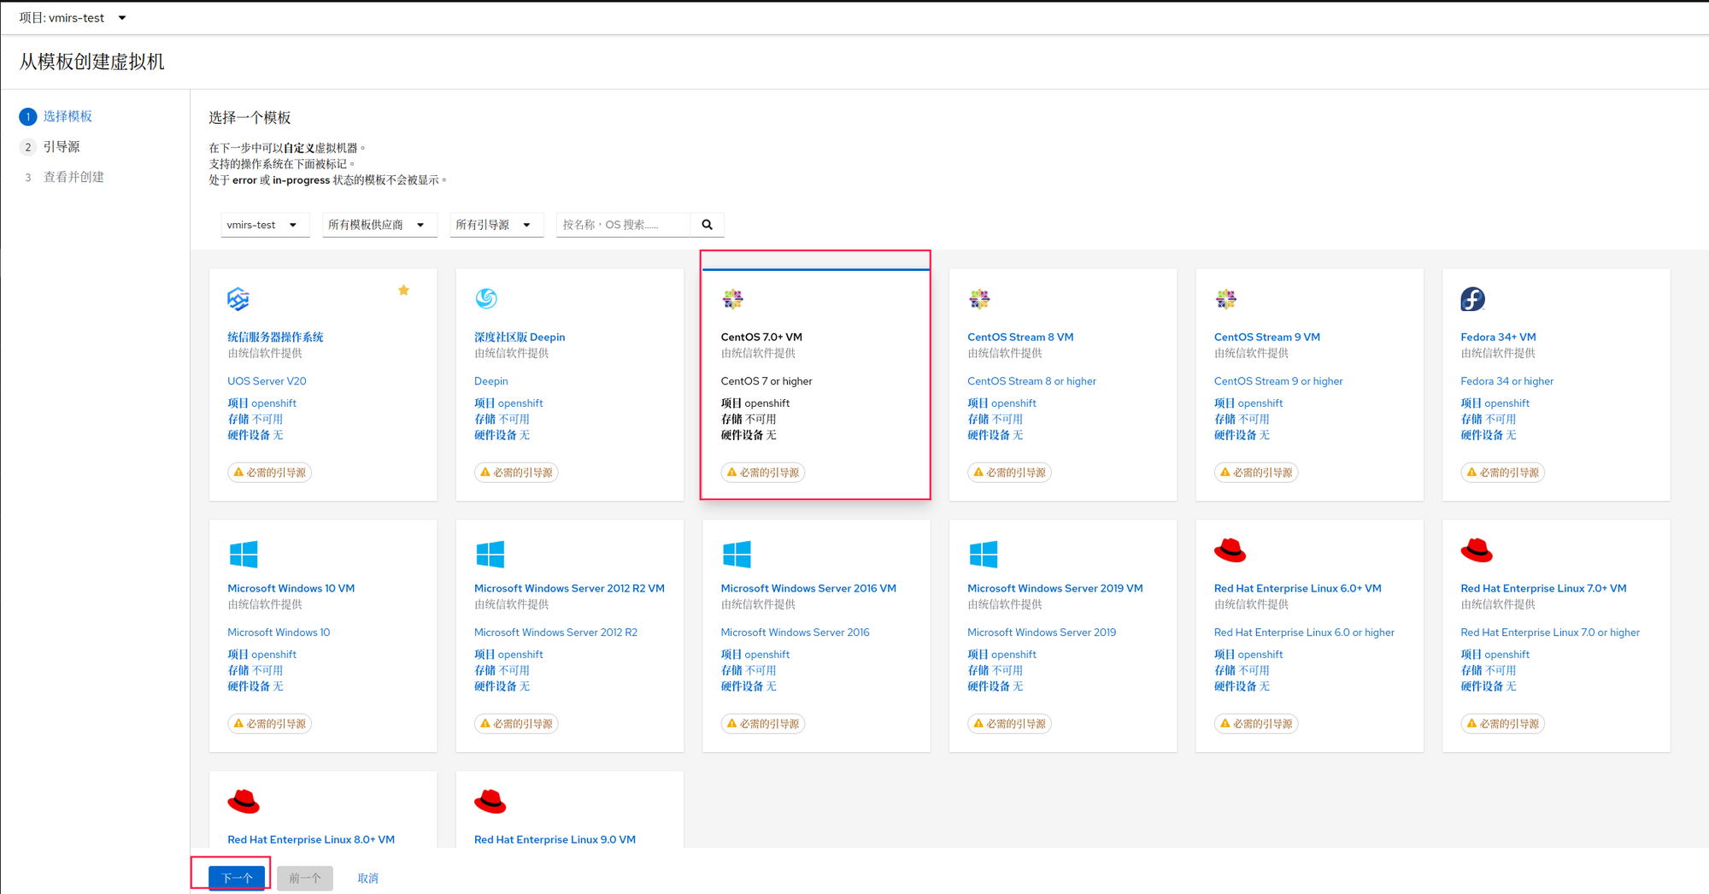Click the CentOS Stream 8 VM logo icon
1709x894 pixels.
pos(979,299)
